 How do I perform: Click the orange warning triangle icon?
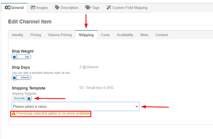(x=13, y=113)
